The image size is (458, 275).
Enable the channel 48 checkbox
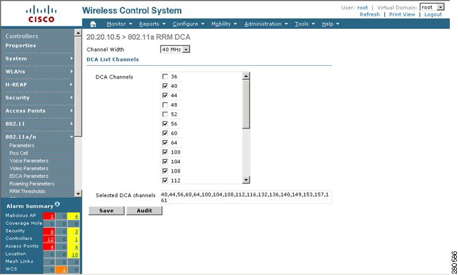point(165,105)
